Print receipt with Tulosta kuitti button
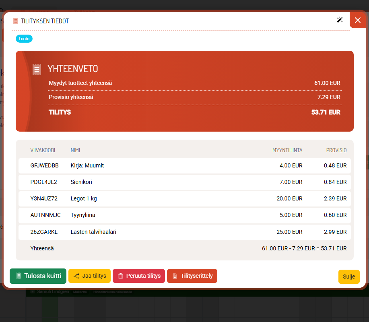369x322 pixels. coord(38,276)
